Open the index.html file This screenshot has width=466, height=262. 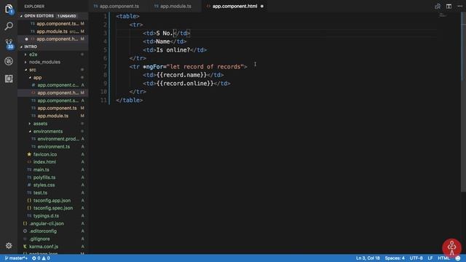pyautogui.click(x=53, y=162)
